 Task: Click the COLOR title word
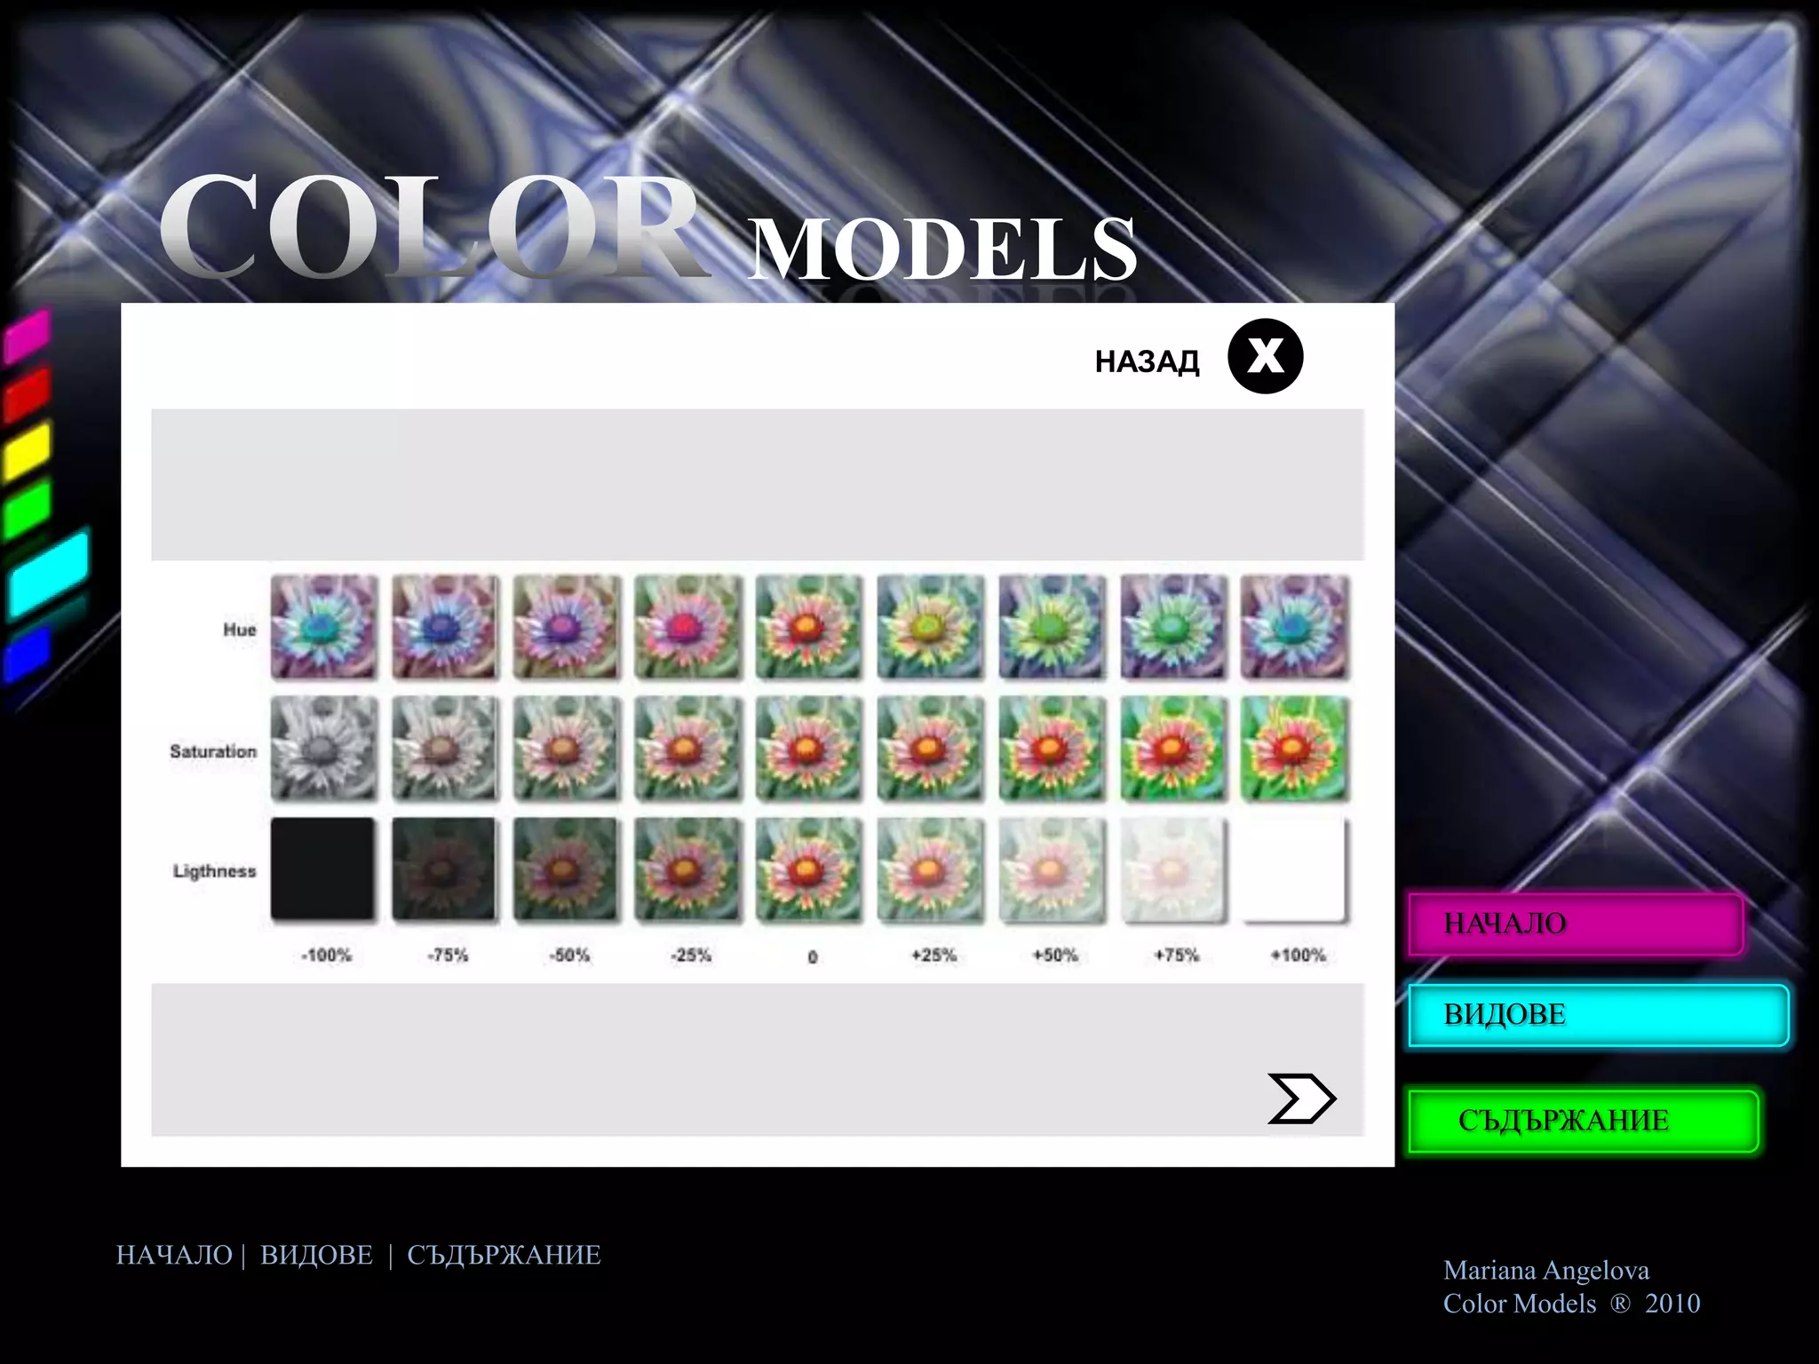click(433, 226)
